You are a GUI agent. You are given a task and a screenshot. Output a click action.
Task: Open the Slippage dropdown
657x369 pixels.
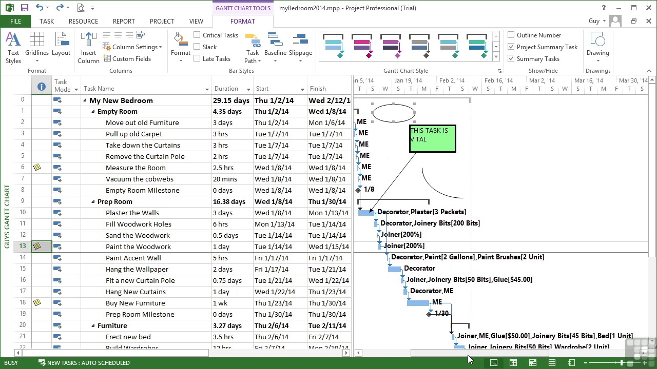[x=300, y=48]
